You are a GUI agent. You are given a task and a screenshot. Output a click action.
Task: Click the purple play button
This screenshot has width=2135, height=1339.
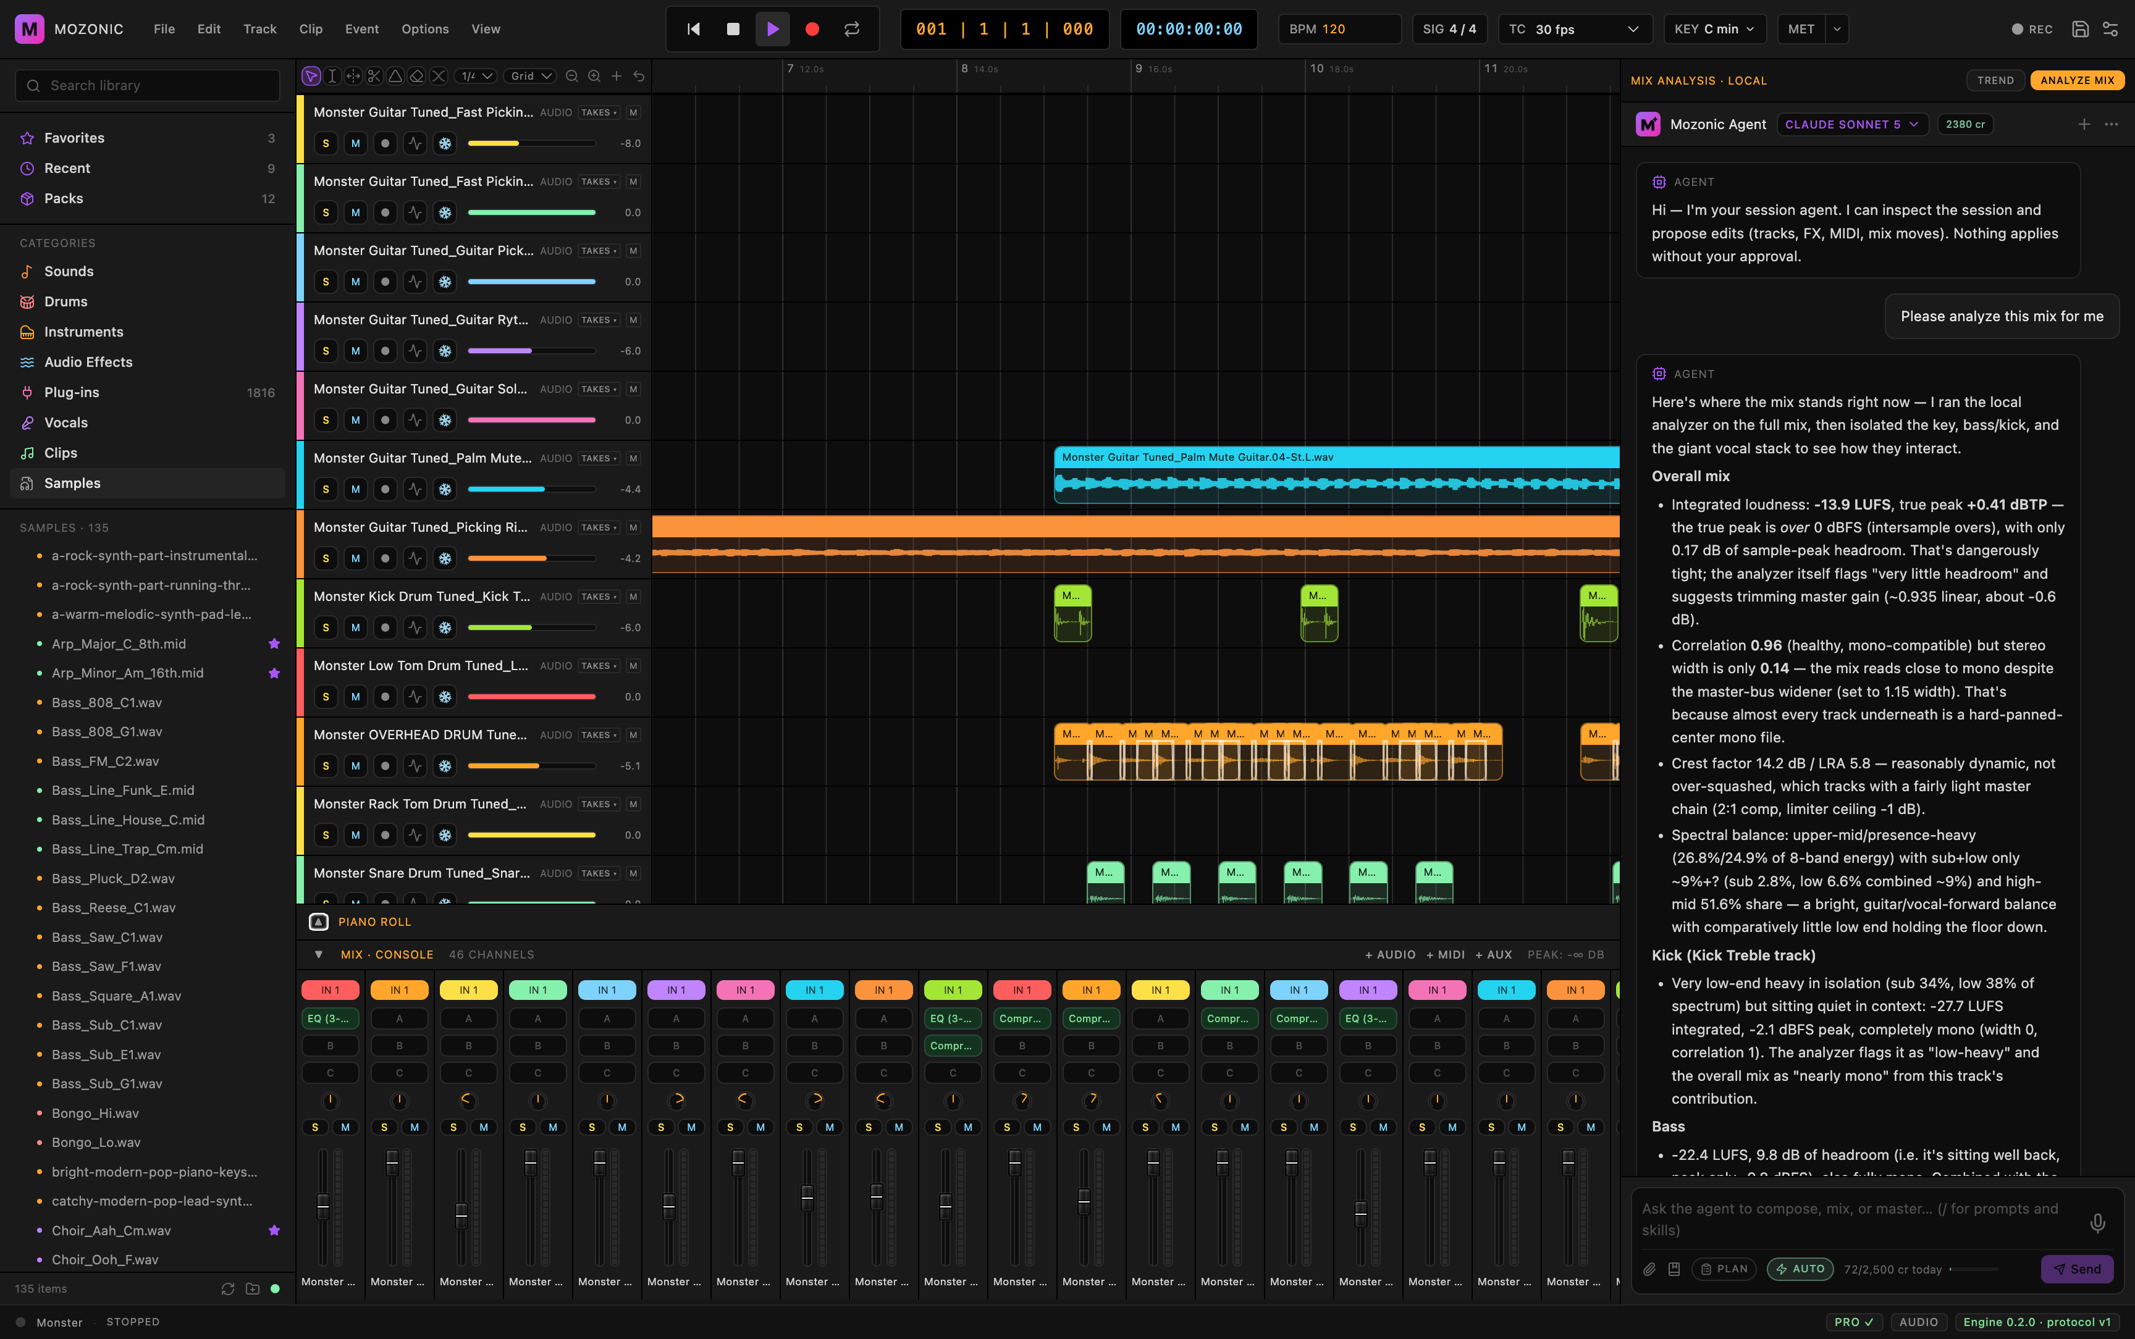[x=772, y=29]
